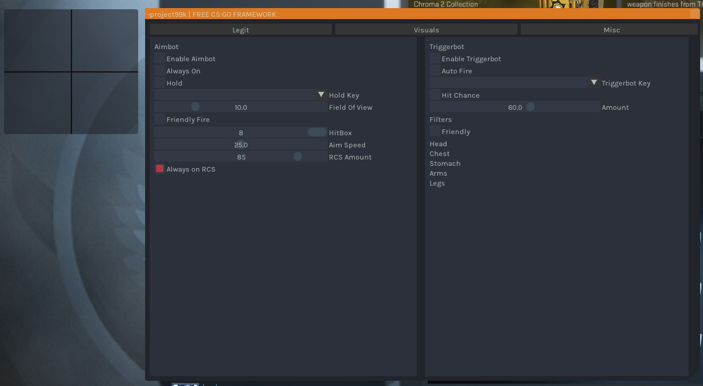Select the Arms hitbox filter
The width and height of the screenshot is (703, 386).
(438, 173)
